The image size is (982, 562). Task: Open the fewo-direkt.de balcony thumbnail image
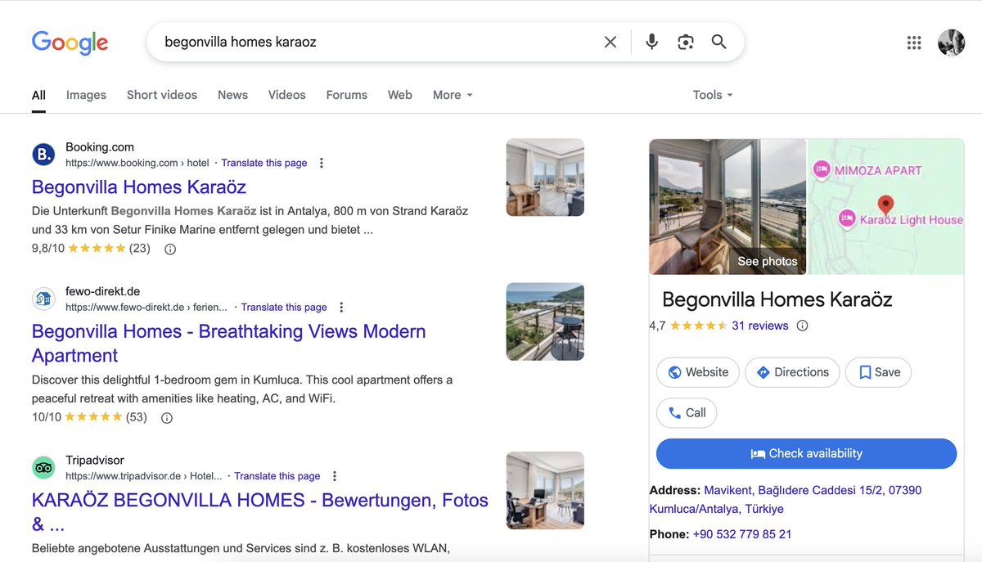(x=545, y=321)
